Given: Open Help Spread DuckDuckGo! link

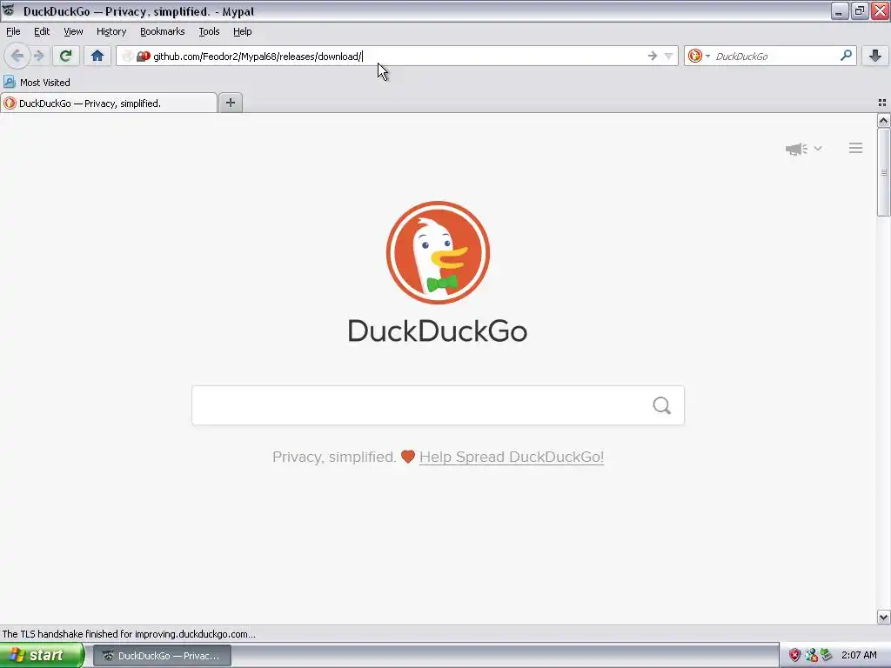Looking at the screenshot, I should click(512, 457).
